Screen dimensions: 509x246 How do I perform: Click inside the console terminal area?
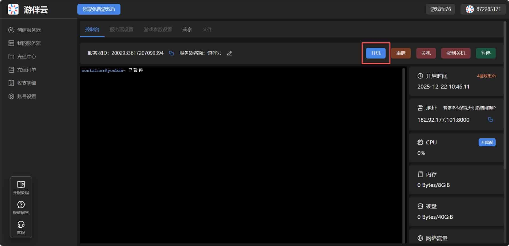coord(241,154)
